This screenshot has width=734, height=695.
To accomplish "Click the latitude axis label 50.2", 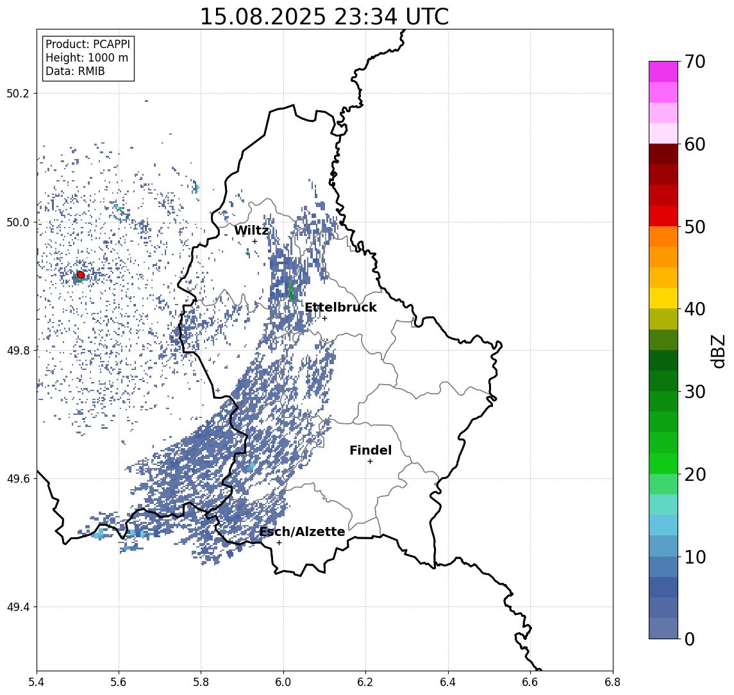I will pos(18,93).
